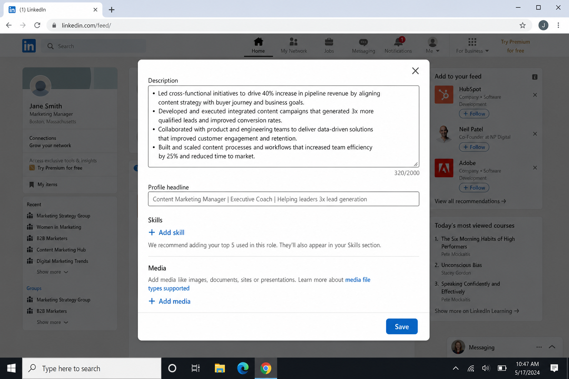Click the Add media button
This screenshot has width=569, height=379.
pos(169,301)
